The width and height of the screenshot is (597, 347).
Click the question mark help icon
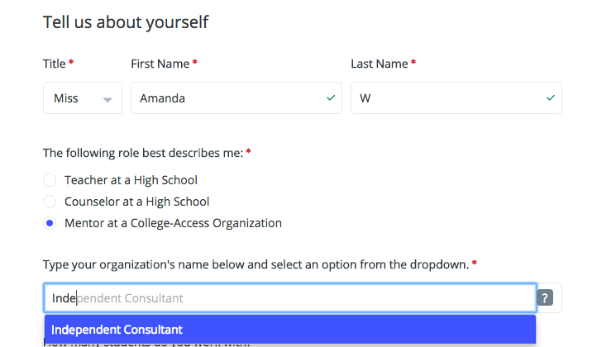click(x=545, y=298)
